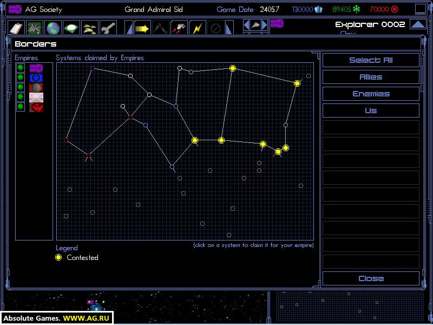Toggle green light for grey sphere empire
The height and width of the screenshot is (325, 433).
[x=21, y=87]
